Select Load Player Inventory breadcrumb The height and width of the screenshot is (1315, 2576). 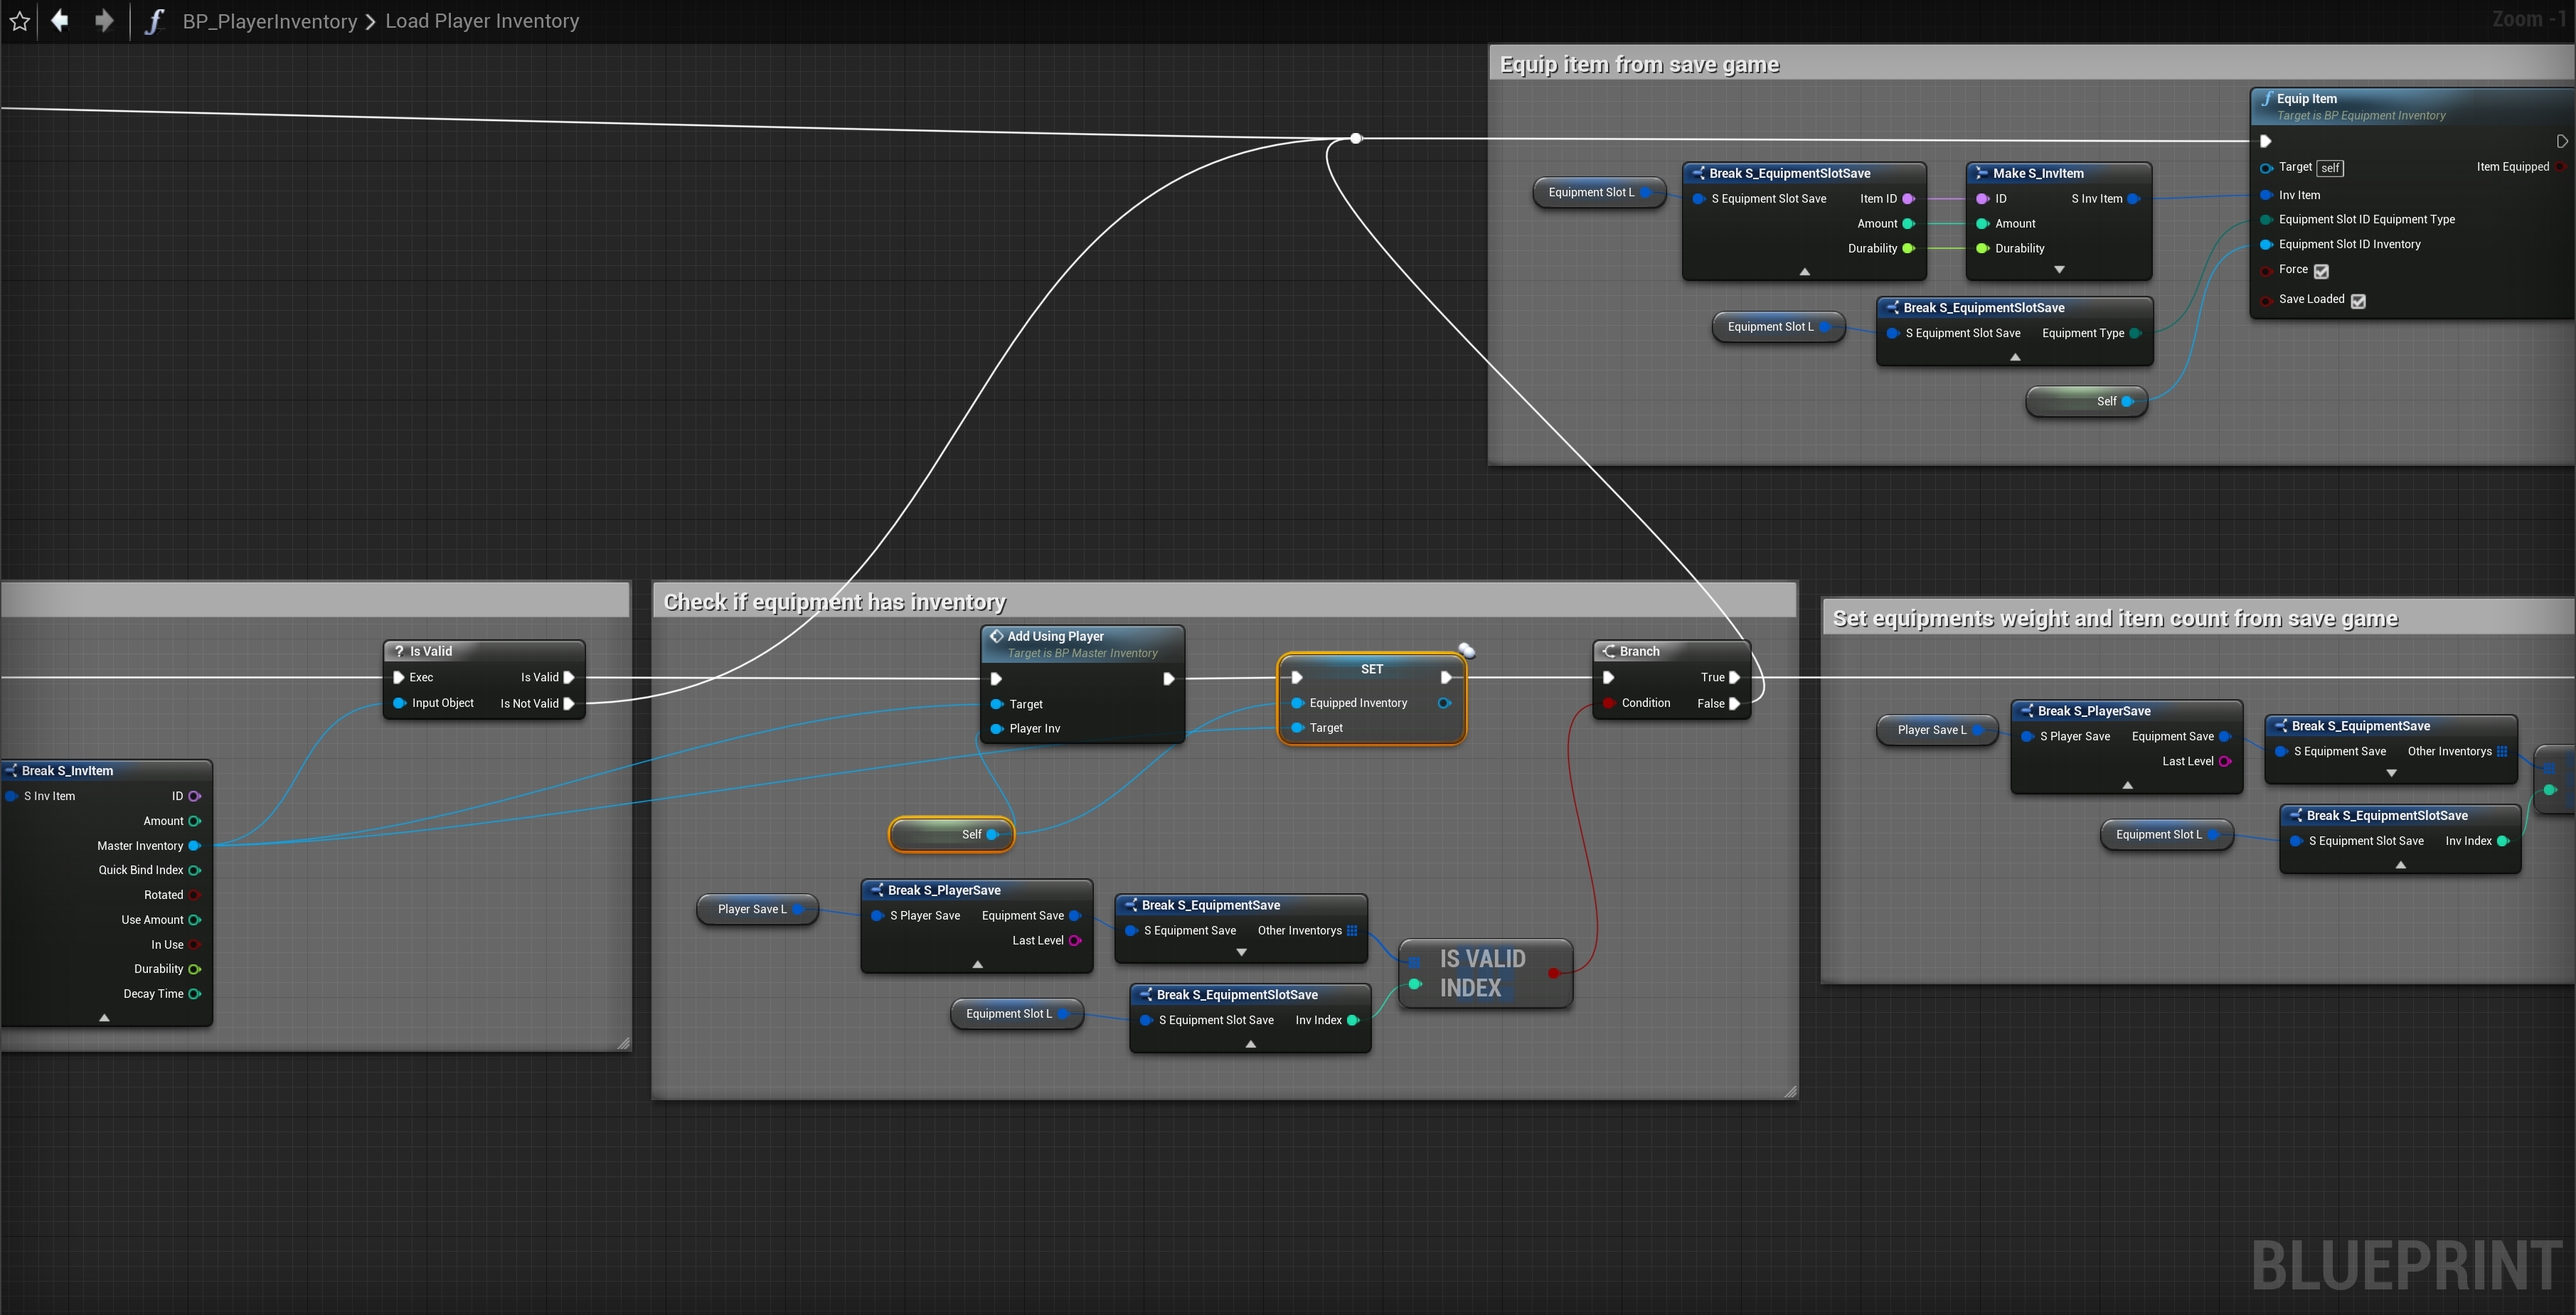[482, 21]
